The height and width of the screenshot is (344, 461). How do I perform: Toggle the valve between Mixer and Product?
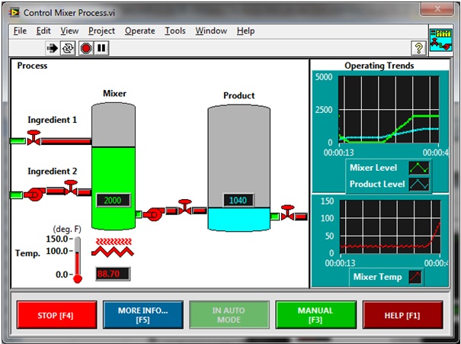coord(184,207)
